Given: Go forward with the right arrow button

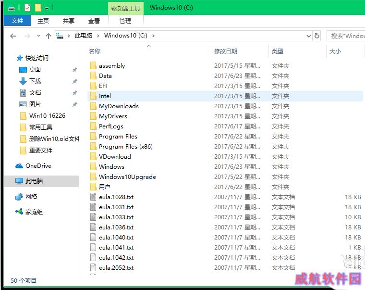Looking at the screenshot, I should pos(27,36).
